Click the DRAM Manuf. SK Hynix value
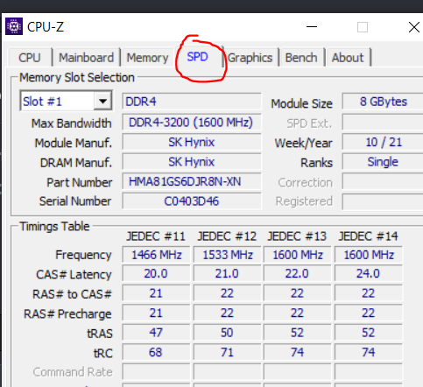 click(x=192, y=162)
